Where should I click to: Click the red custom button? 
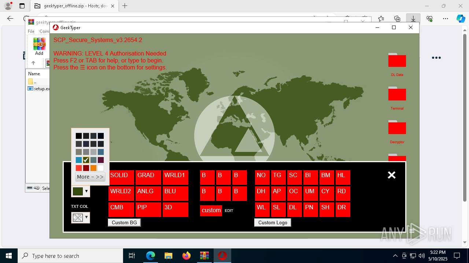[211, 210]
